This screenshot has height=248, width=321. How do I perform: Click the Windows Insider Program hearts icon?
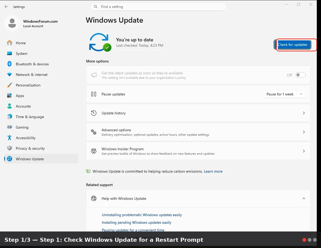[94, 151]
